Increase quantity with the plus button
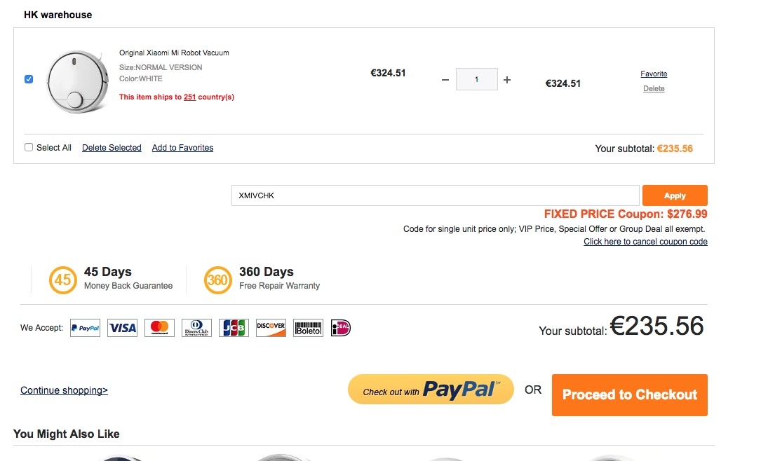Image resolution: width=761 pixels, height=461 pixels. [507, 79]
